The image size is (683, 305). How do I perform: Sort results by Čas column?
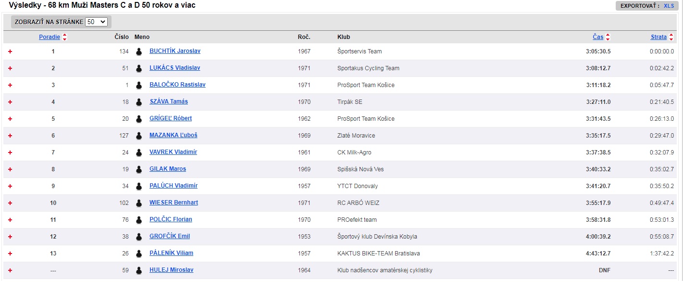click(x=597, y=37)
